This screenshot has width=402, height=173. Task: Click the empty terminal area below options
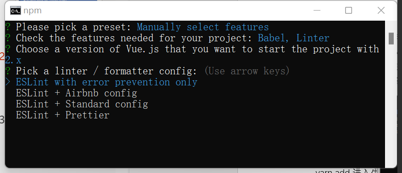click(x=195, y=144)
